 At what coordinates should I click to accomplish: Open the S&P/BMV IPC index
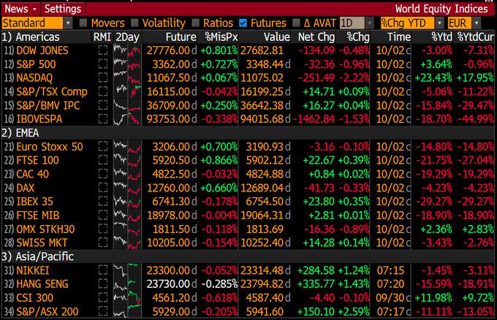point(48,105)
